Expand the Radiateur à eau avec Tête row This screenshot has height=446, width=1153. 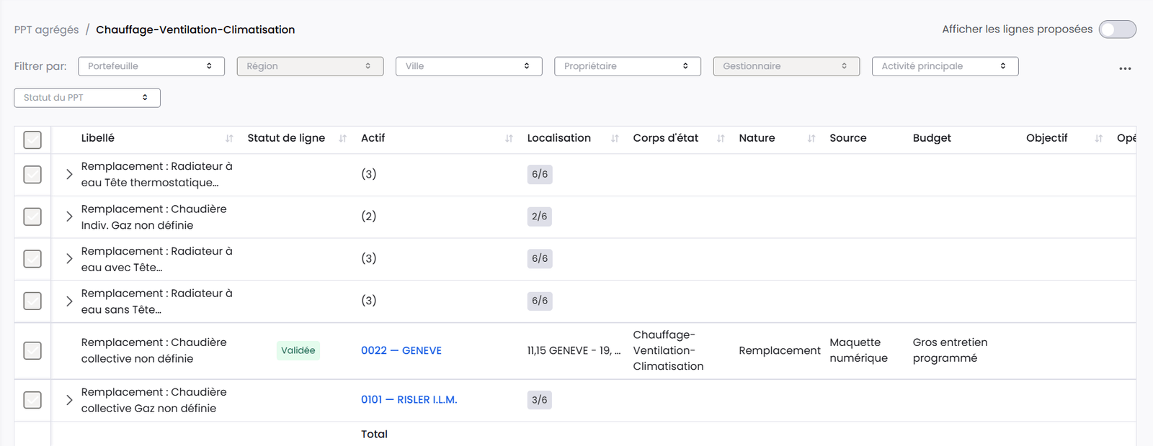(x=69, y=258)
